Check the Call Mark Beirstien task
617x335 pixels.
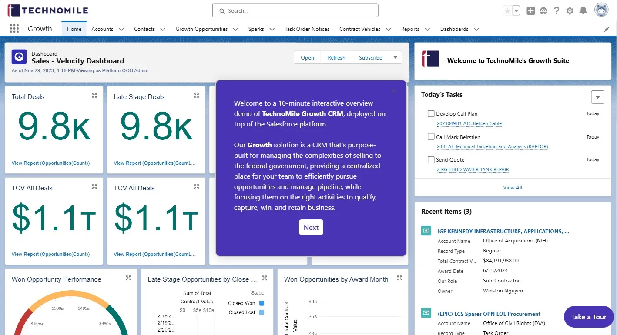pos(431,137)
